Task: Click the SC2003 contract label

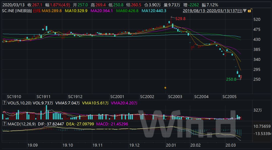Action: tap(175, 96)
